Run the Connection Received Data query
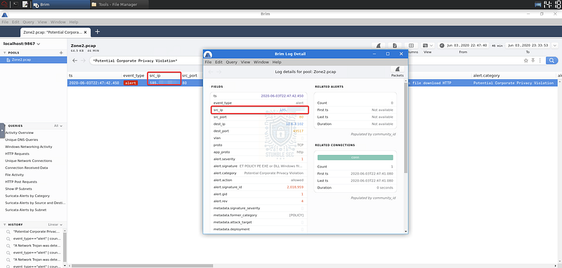Viewport: 562px width, 268px height. (x=27, y=168)
